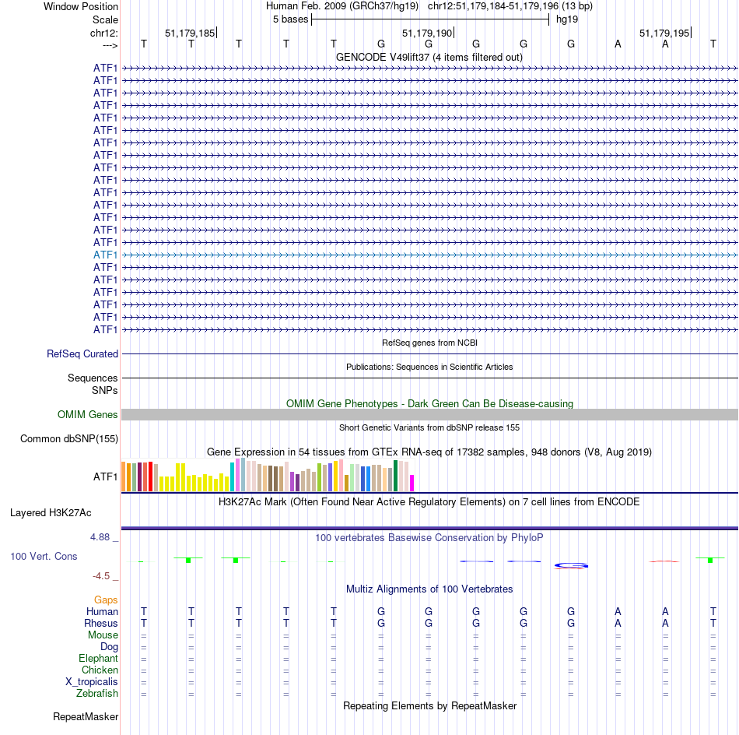Click the 51,179,185 coordinate marker
Image resolution: width=739 pixels, height=735 pixels.
(x=190, y=33)
